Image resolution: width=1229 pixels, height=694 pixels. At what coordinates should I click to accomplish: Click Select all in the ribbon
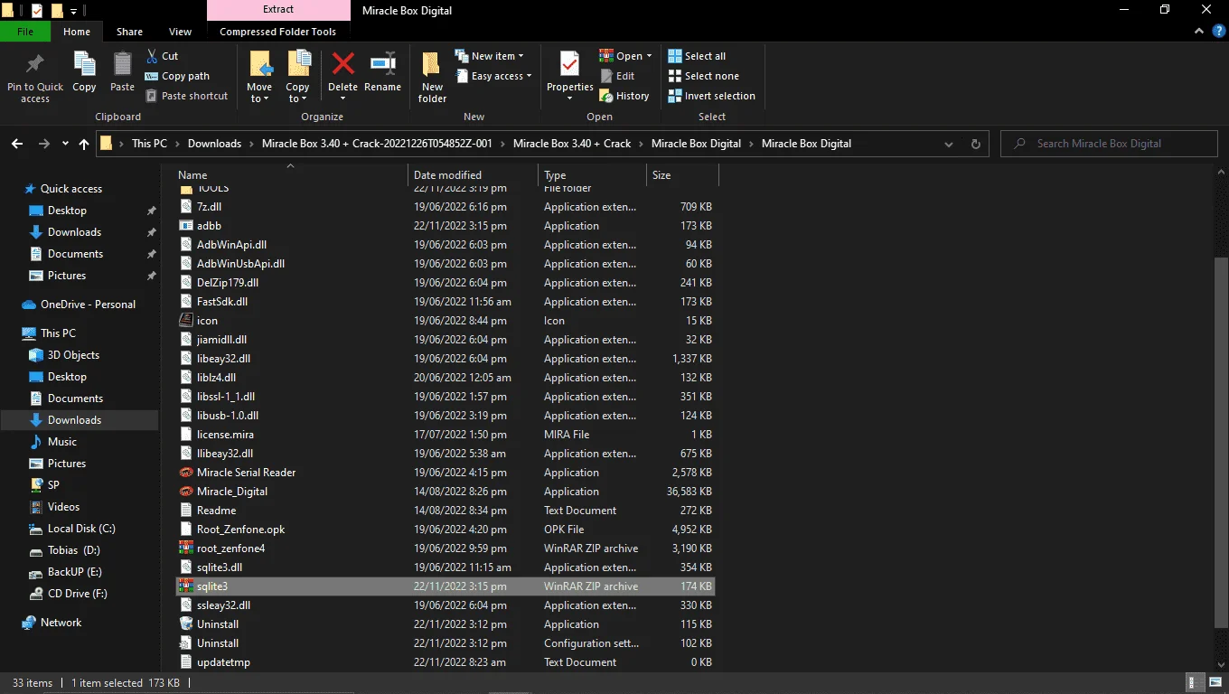pyautogui.click(x=697, y=56)
